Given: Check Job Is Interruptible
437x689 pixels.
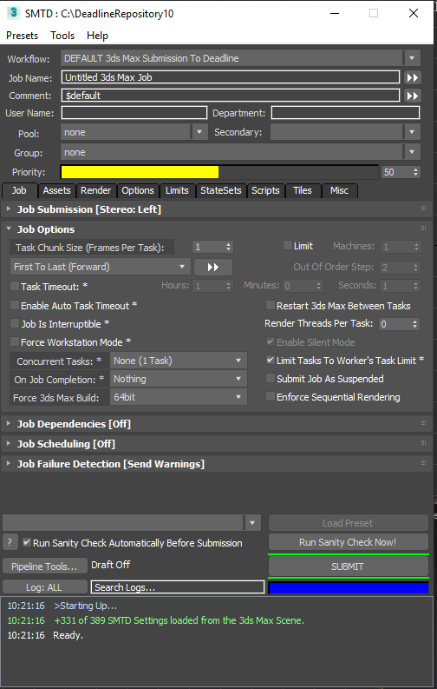Looking at the screenshot, I should (15, 324).
